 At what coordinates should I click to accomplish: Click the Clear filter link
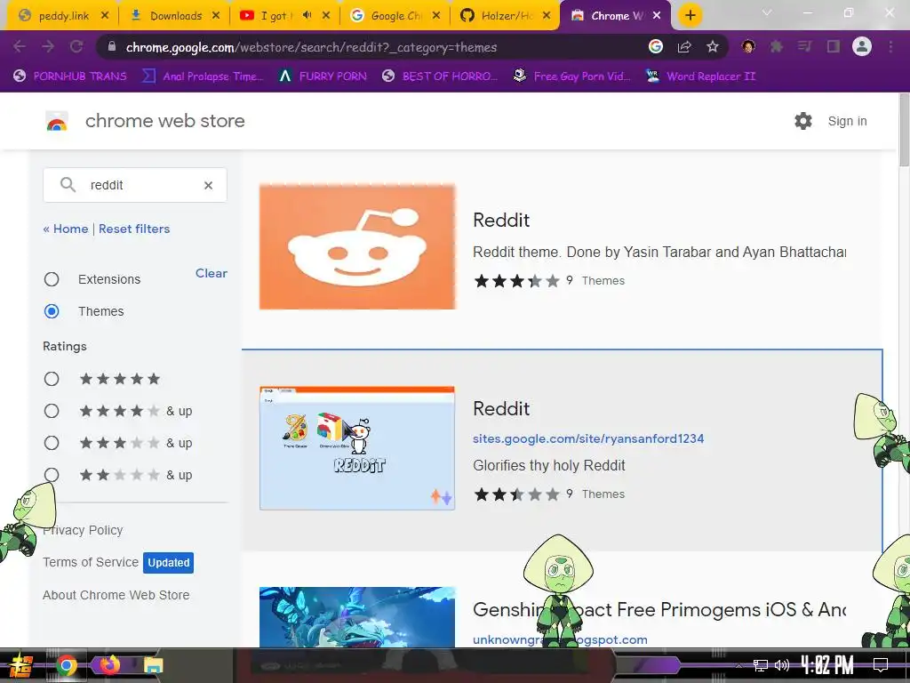click(212, 273)
